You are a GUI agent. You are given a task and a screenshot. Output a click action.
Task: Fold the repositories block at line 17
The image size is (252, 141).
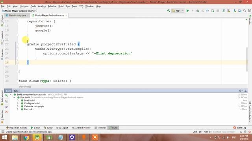(x=17, y=21)
